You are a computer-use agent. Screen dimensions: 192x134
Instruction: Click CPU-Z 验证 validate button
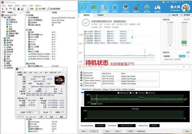(x=52, y=117)
